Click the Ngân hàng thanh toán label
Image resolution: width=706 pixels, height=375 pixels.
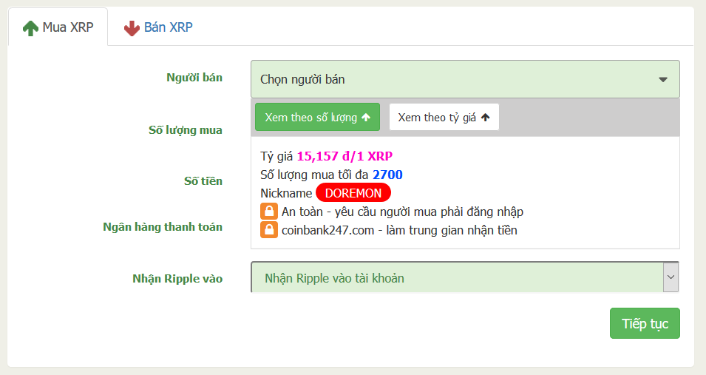point(163,227)
